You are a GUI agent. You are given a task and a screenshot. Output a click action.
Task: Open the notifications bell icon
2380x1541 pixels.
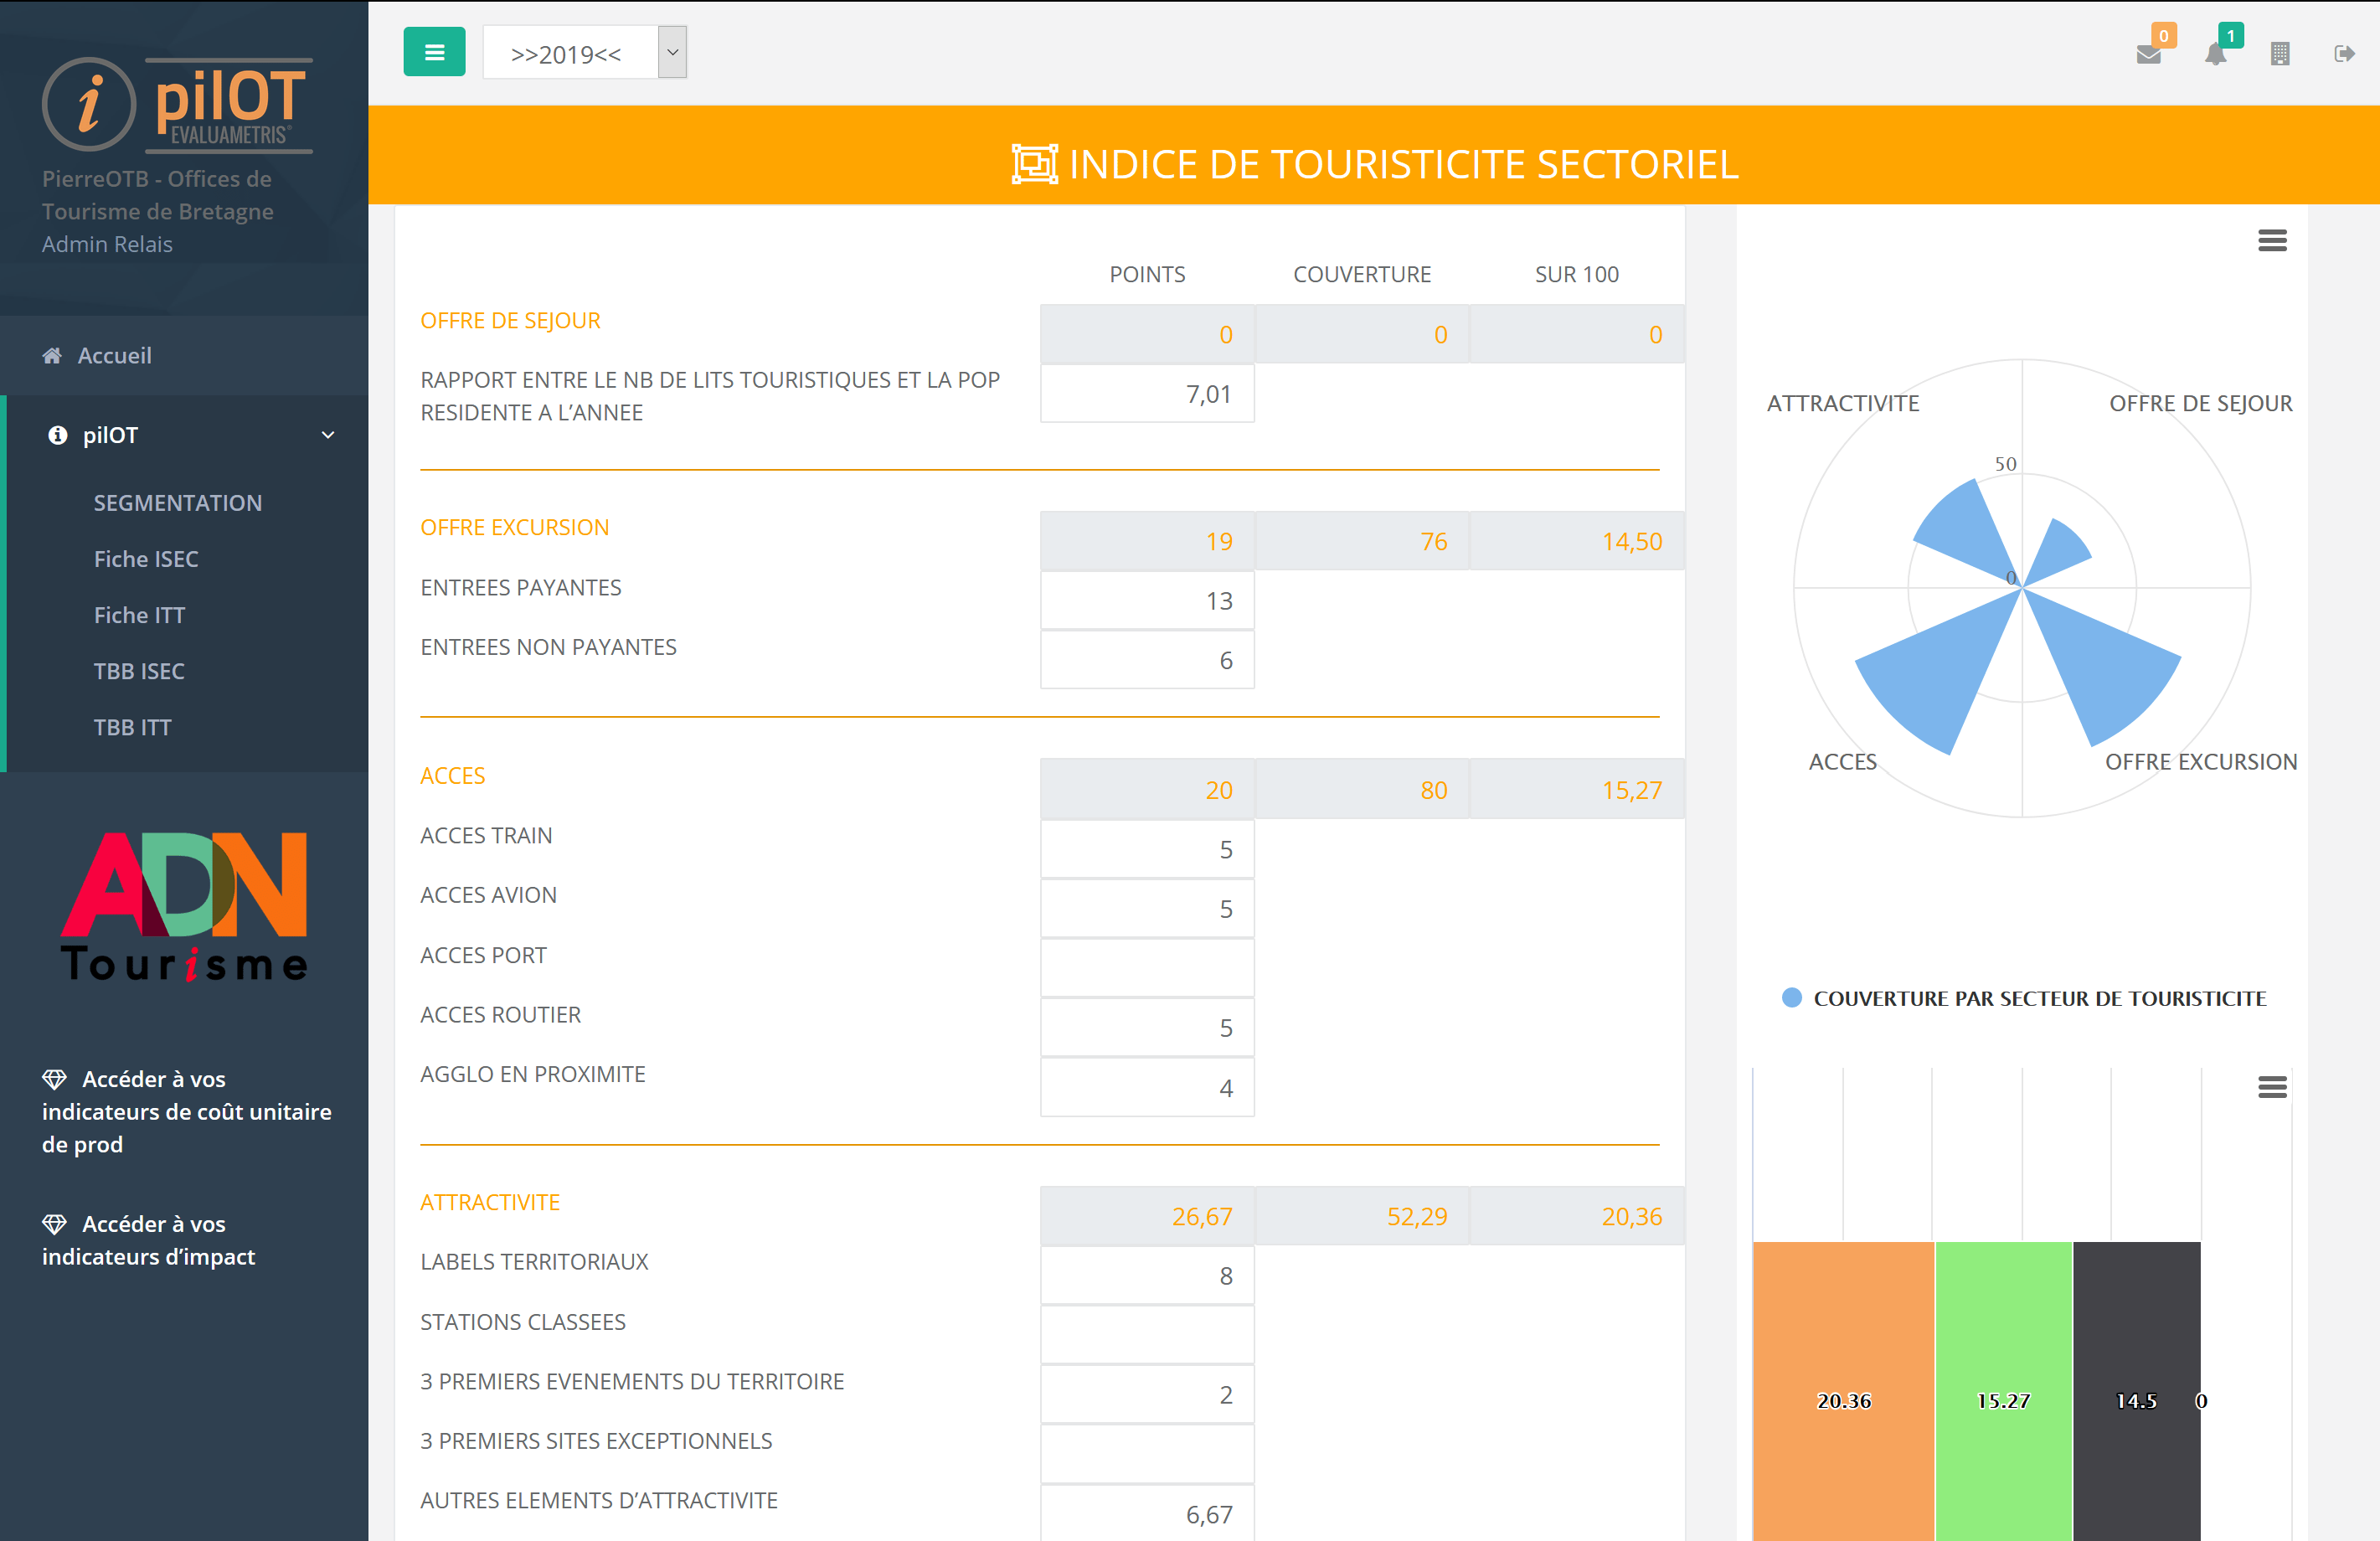coord(2215,54)
